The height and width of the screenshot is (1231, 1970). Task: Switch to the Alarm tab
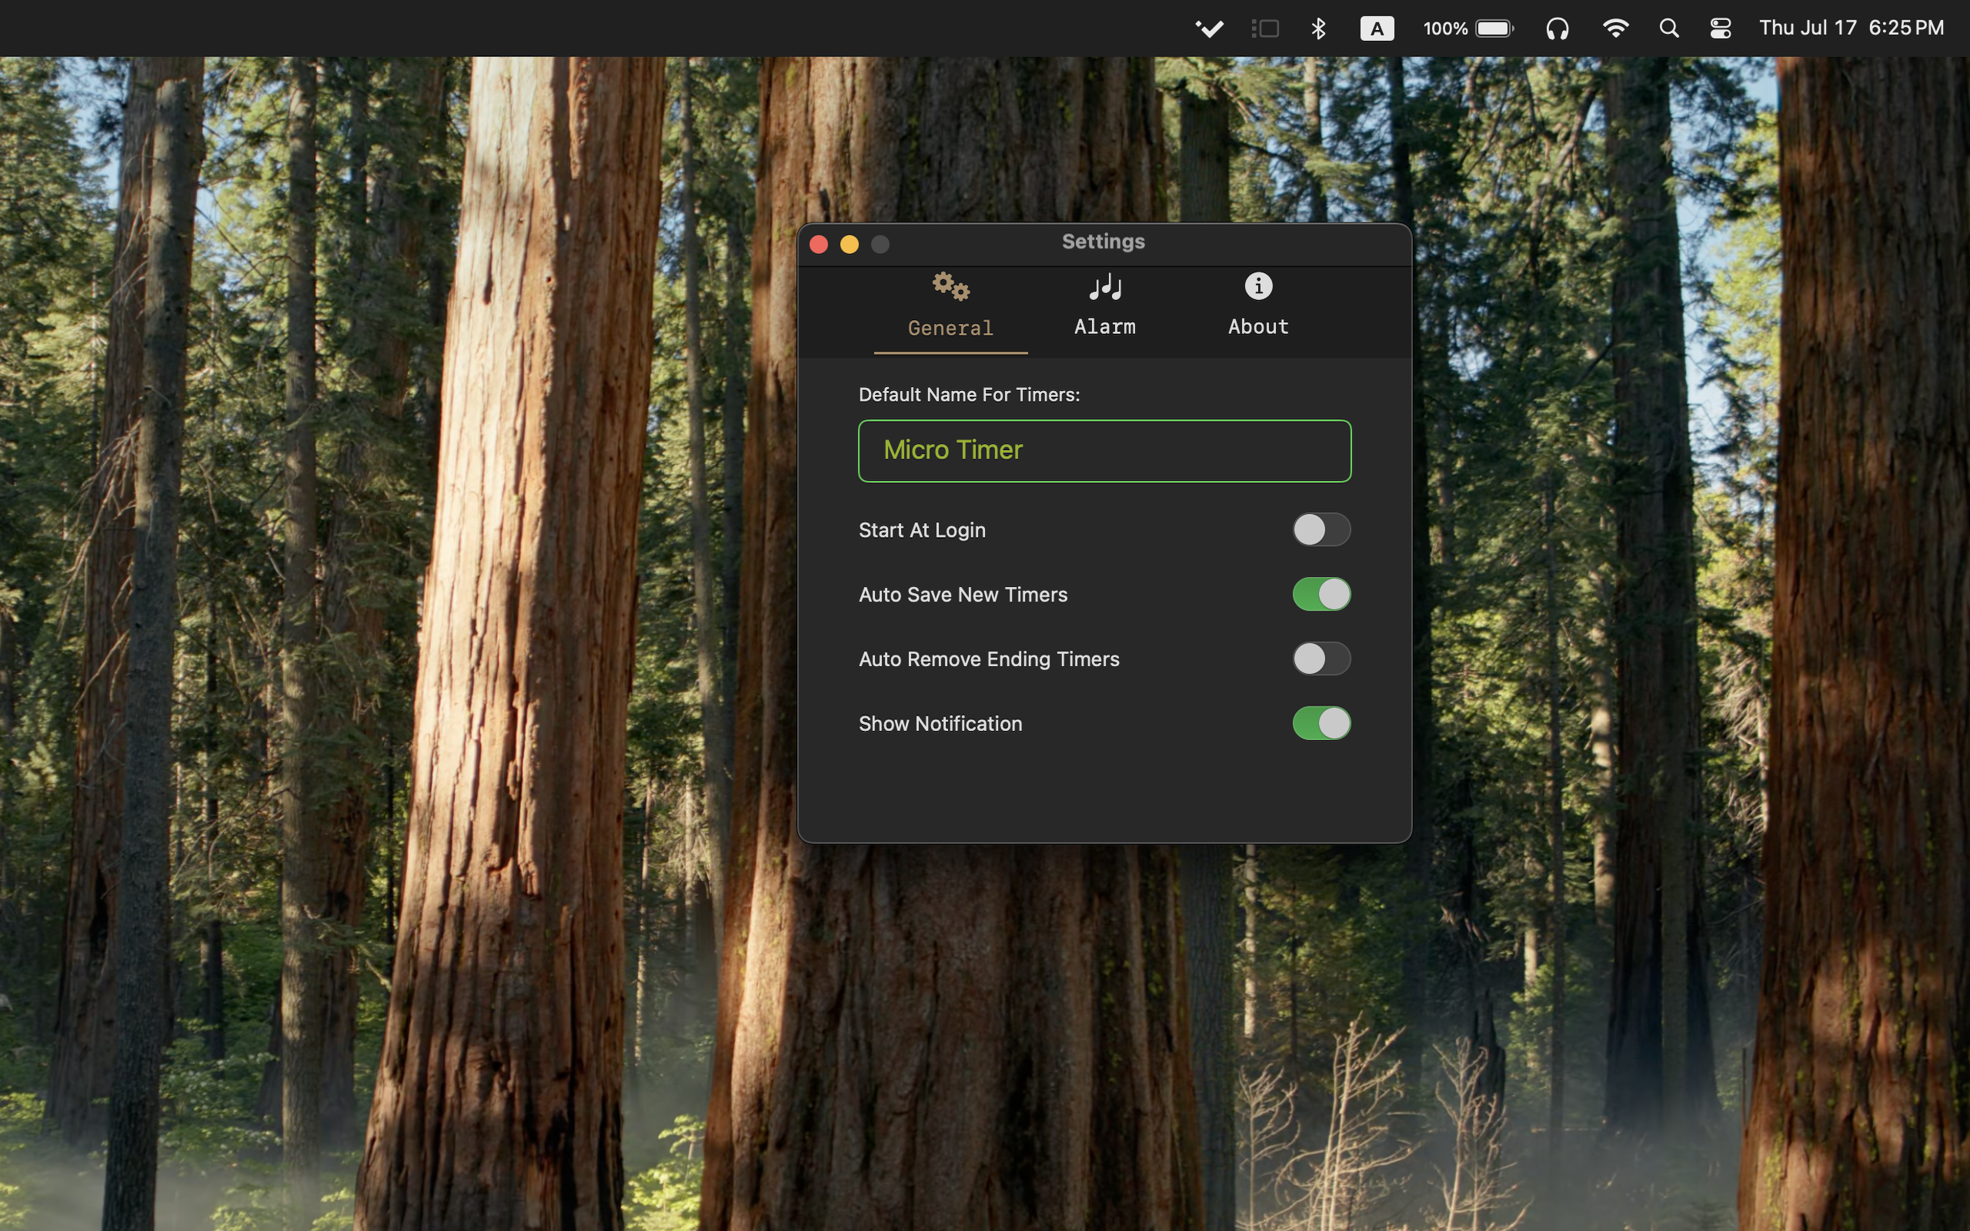point(1104,305)
